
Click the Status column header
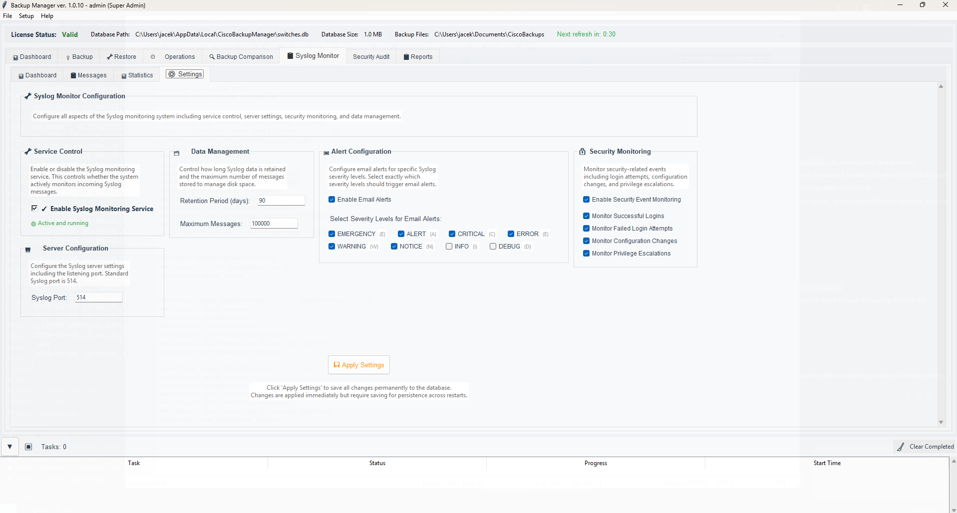pos(377,463)
